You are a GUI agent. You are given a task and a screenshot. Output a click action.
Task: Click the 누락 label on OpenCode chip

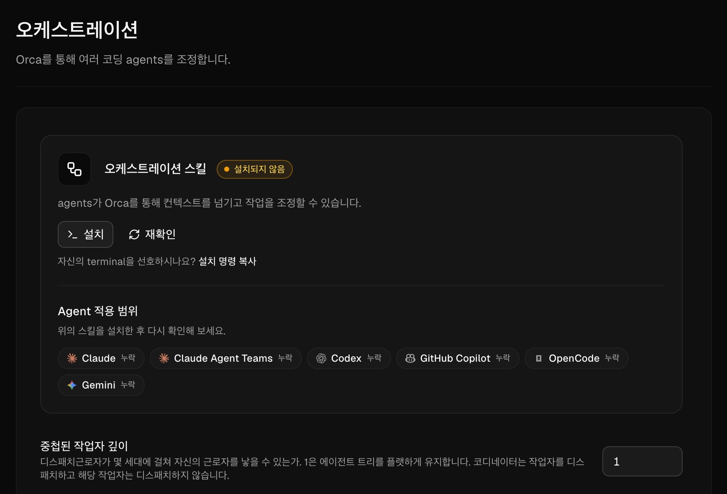612,358
